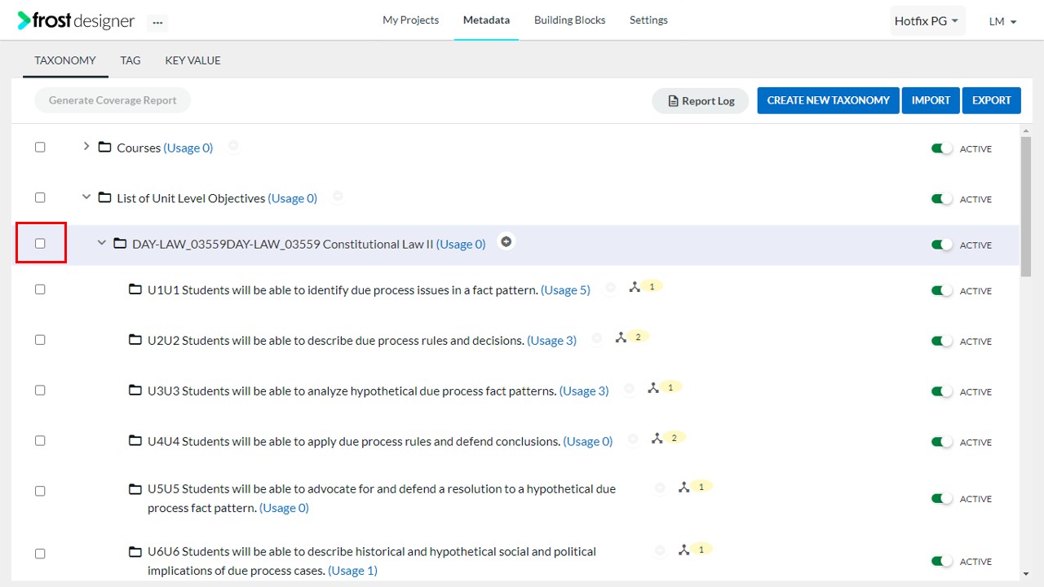Open the hierarchy mapping icon in the U1U1 row
Viewport: 1044px width, 587px height.
635,287
